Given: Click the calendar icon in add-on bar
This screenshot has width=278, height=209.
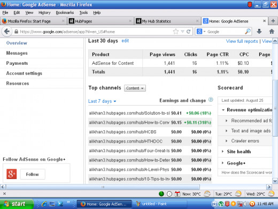Looking at the screenshot, I should 177,194.
